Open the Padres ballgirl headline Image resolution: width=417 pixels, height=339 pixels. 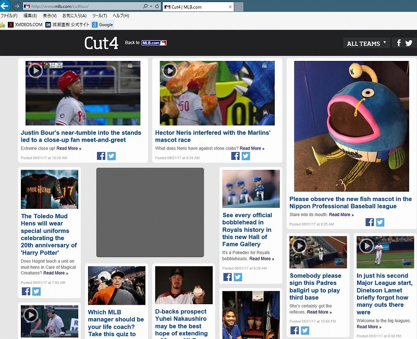(x=315, y=286)
